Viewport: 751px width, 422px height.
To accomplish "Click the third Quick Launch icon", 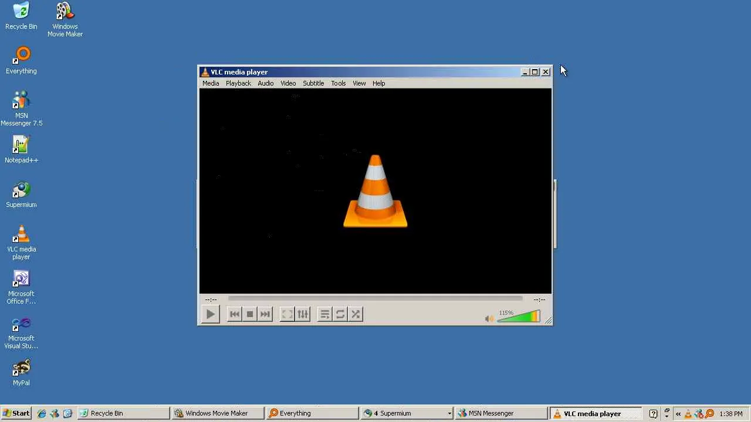I will point(67,413).
